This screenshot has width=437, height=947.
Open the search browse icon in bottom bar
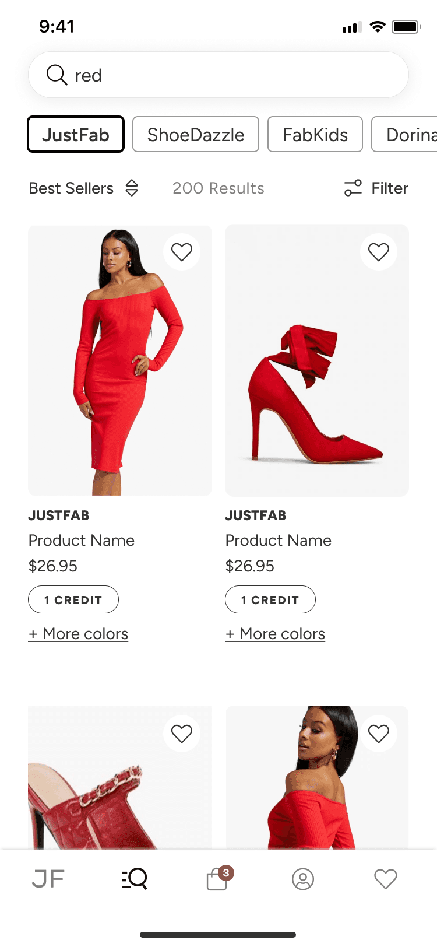pyautogui.click(x=135, y=878)
